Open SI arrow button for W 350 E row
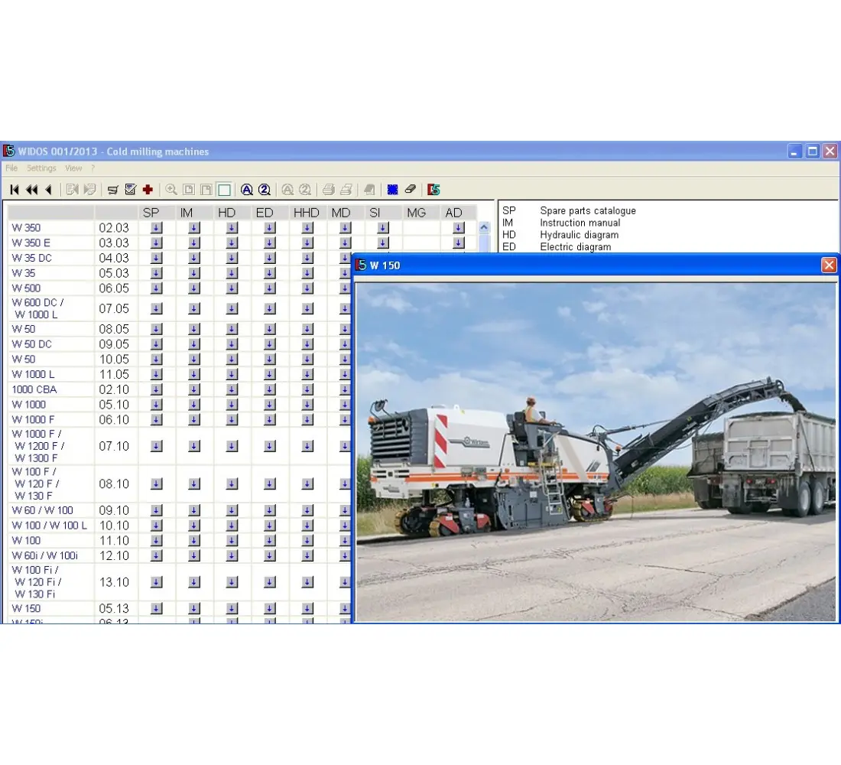The width and height of the screenshot is (841, 765). point(382,243)
